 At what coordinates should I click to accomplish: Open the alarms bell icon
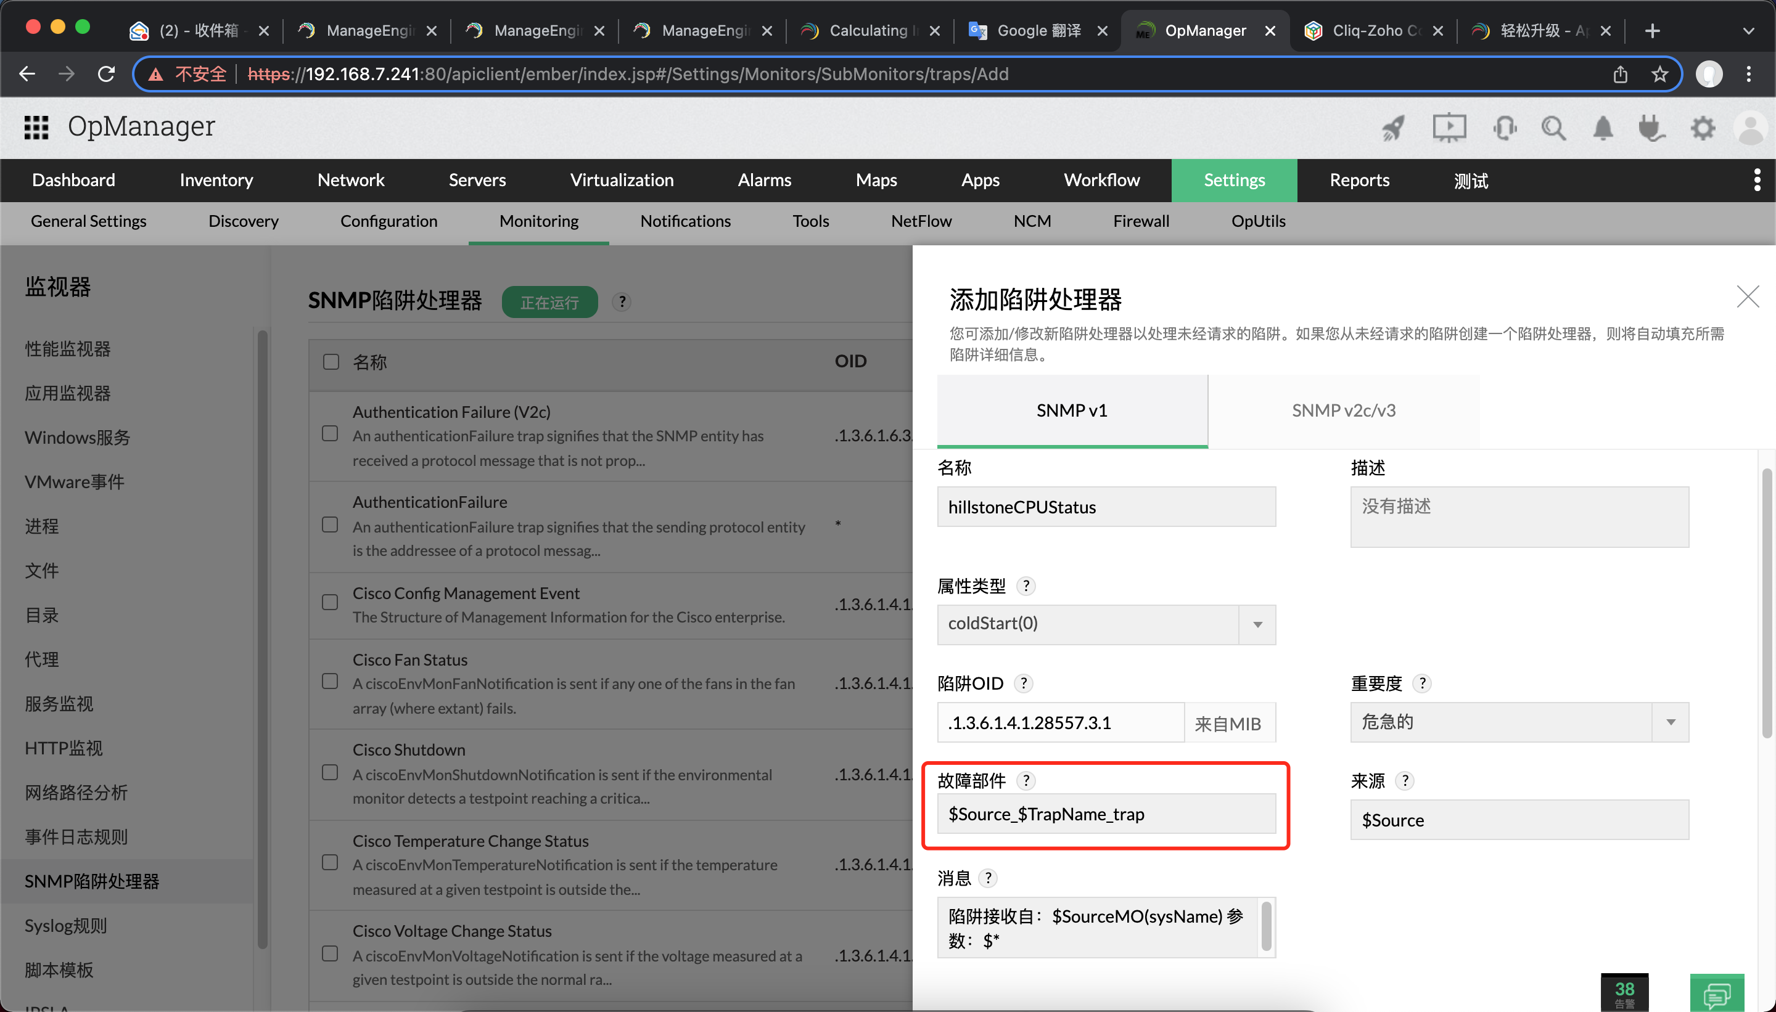pyautogui.click(x=1603, y=128)
